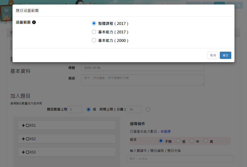
Task: Select 基本能力 (2000) coverage option
Action: tap(94, 41)
